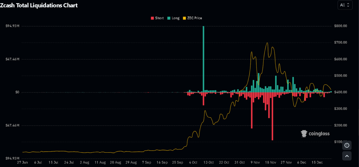
Task: Click the 6 Dec date label
Action: (x=302, y=163)
